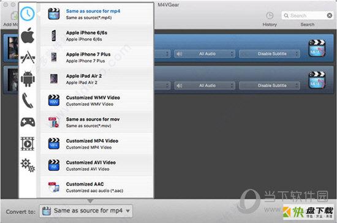Screen dimensions: 337x223
Task: Open the History clock icon
Action: (x=270, y=15)
